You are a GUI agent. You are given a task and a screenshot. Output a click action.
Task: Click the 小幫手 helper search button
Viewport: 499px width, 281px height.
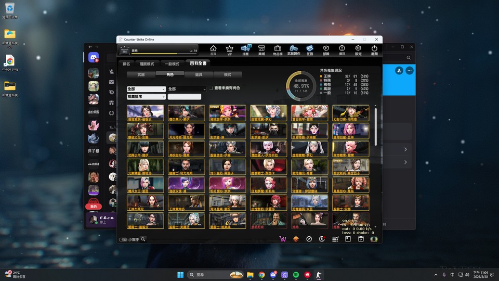tap(134, 239)
